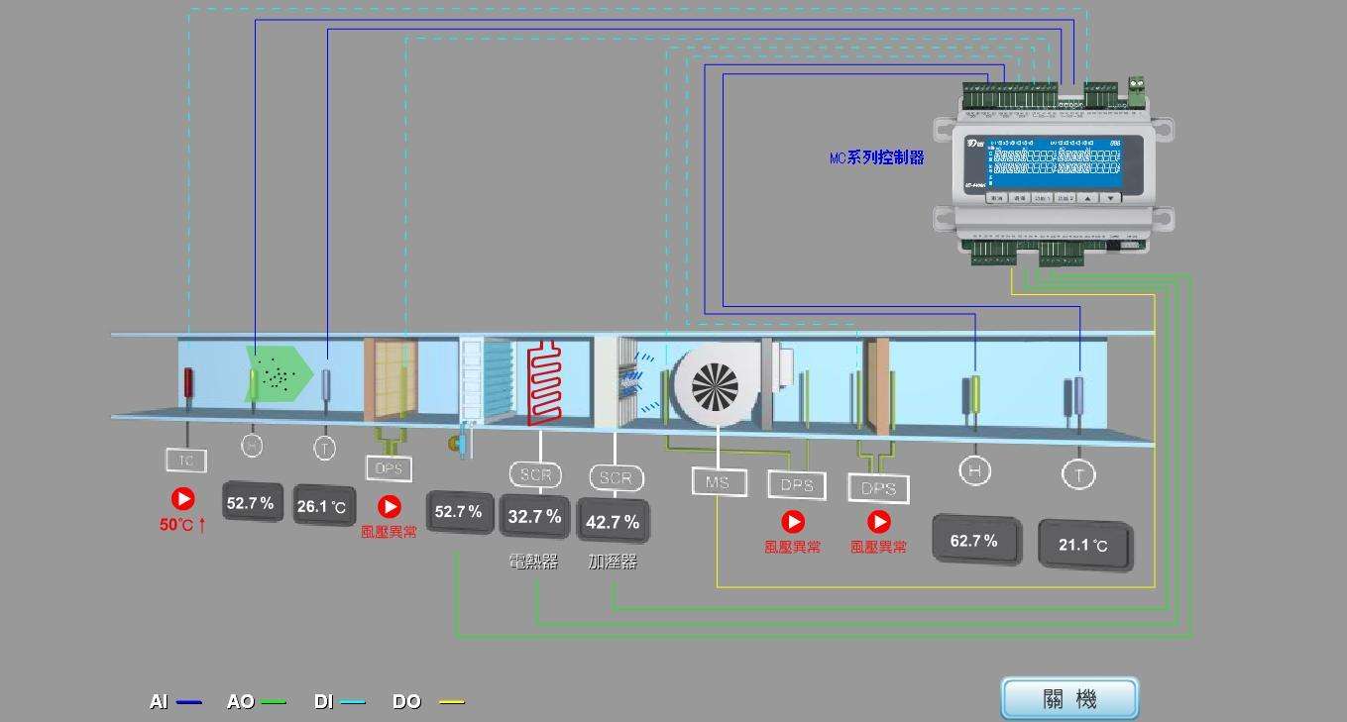The width and height of the screenshot is (1347, 722).
Task: Select the MS motor starter label box
Action: click(x=718, y=482)
